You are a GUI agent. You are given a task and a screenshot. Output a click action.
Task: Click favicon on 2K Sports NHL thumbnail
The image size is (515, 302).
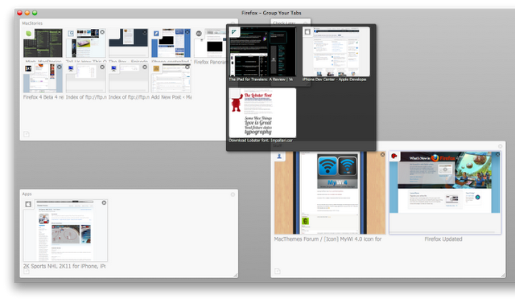coord(28,204)
